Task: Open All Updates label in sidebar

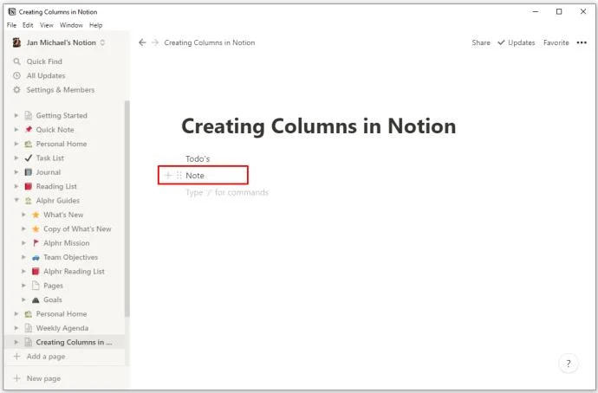Action: coord(46,75)
